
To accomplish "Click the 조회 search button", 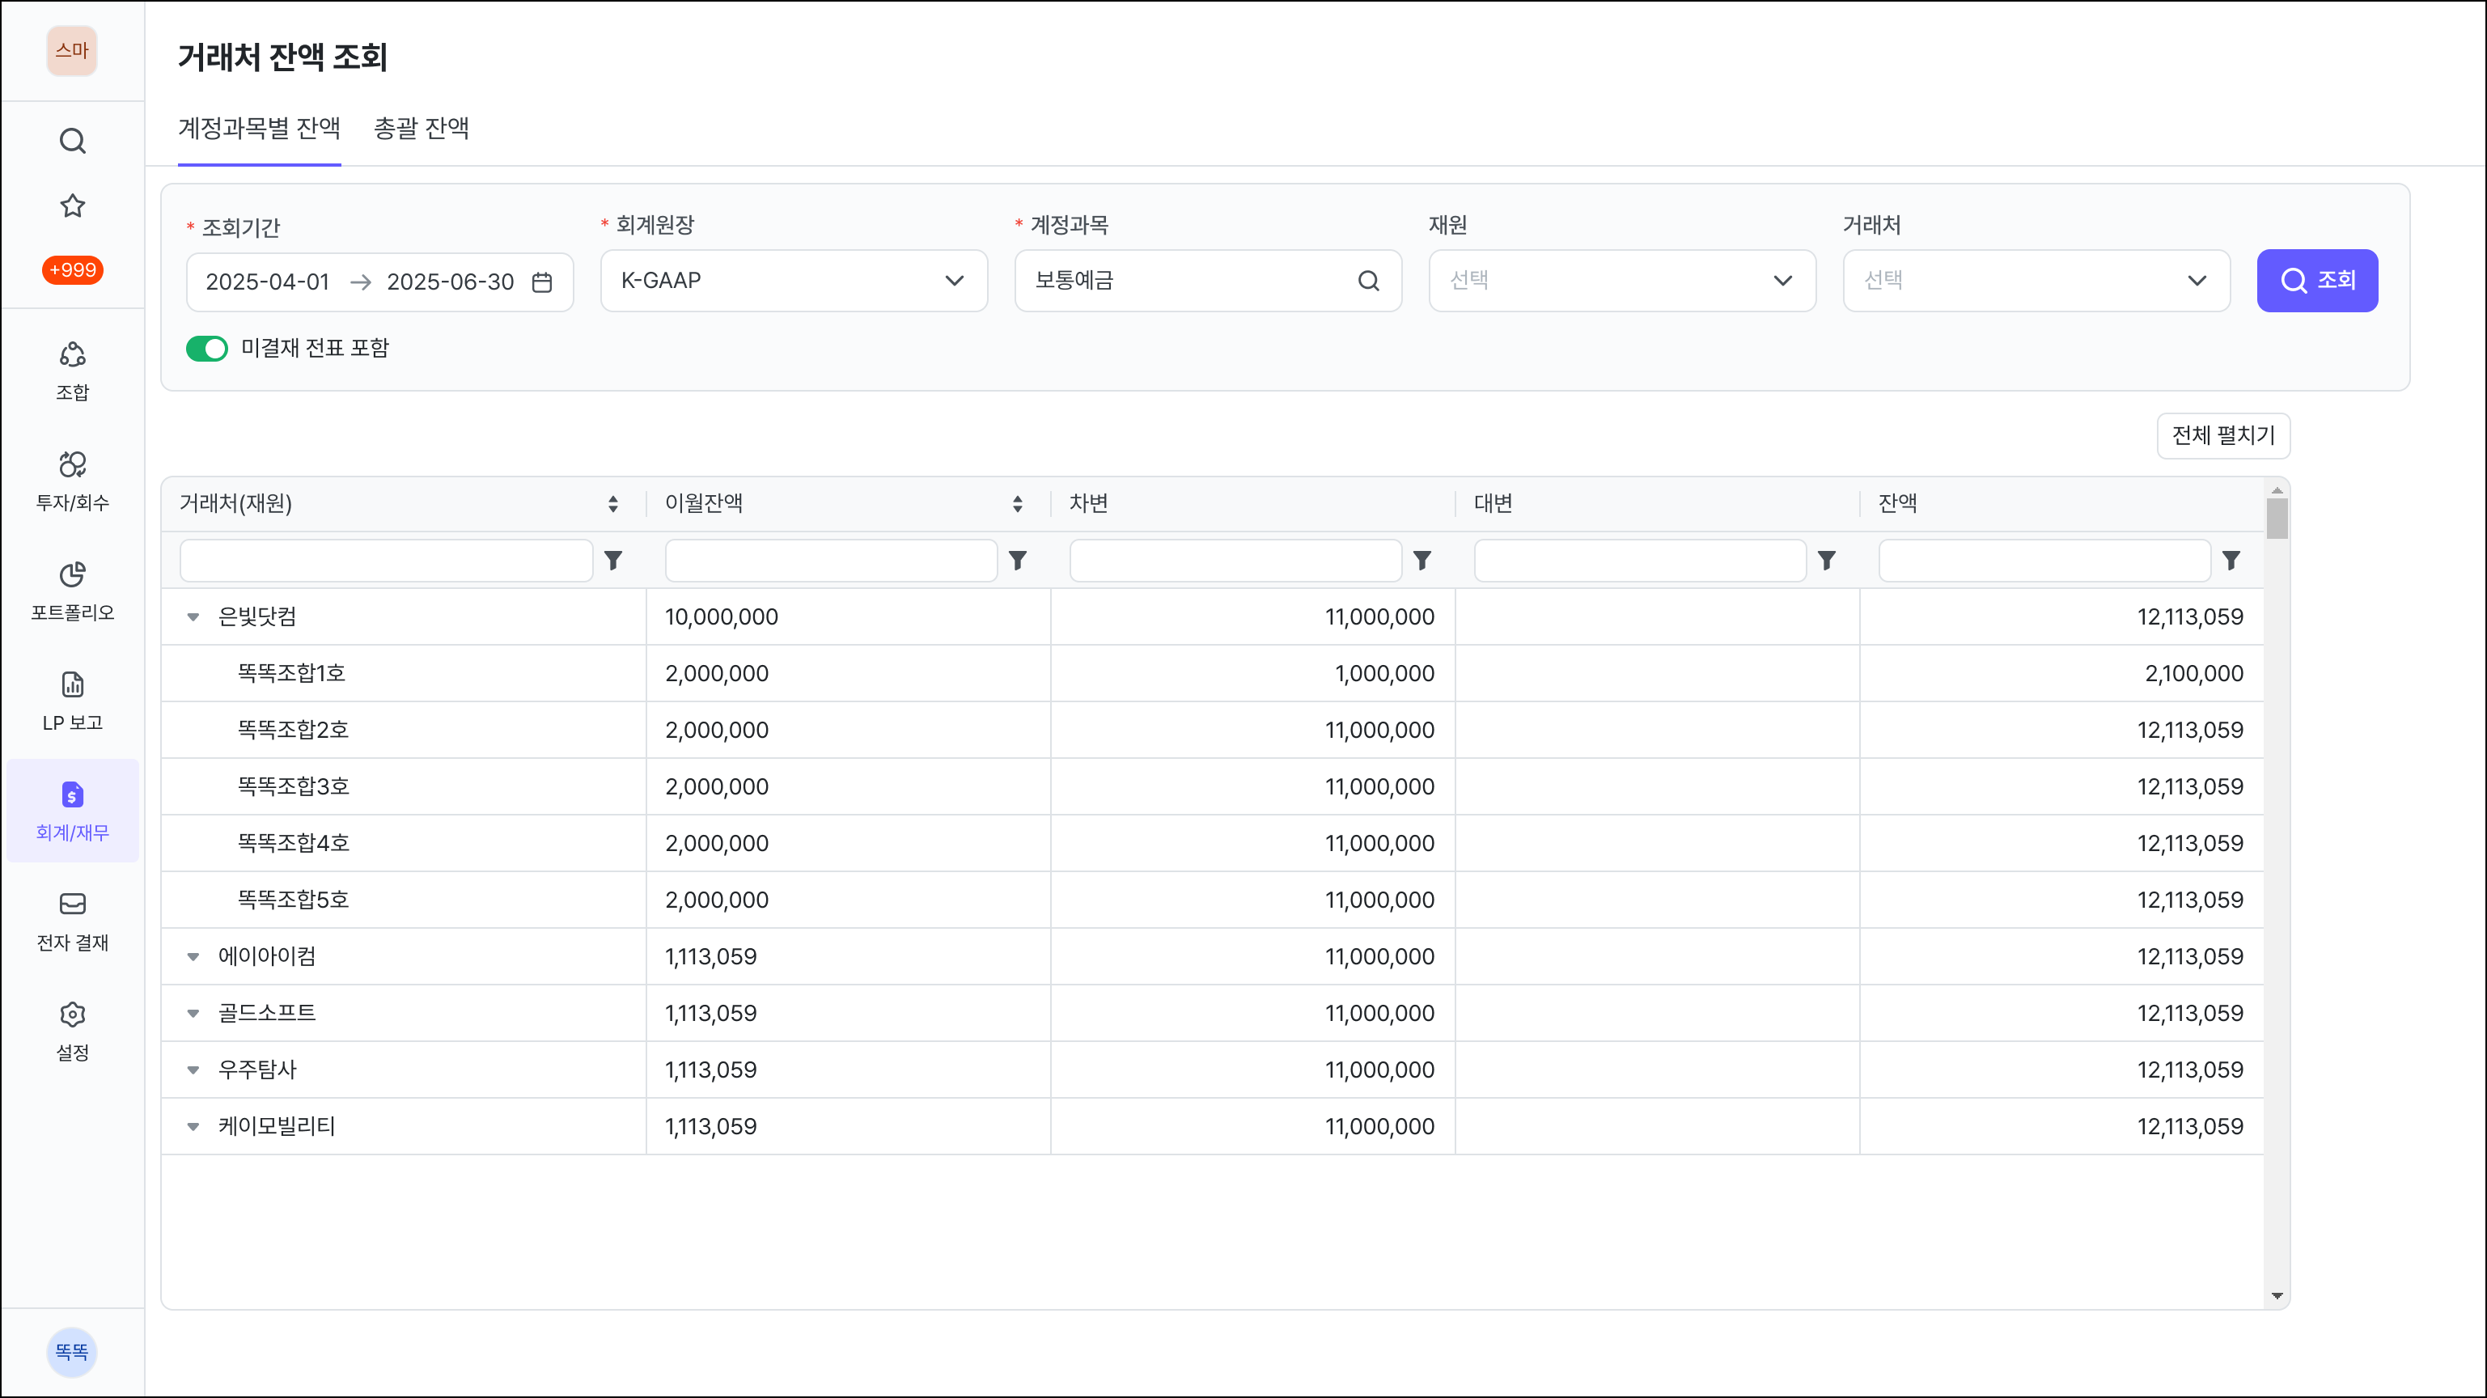I will click(2317, 281).
